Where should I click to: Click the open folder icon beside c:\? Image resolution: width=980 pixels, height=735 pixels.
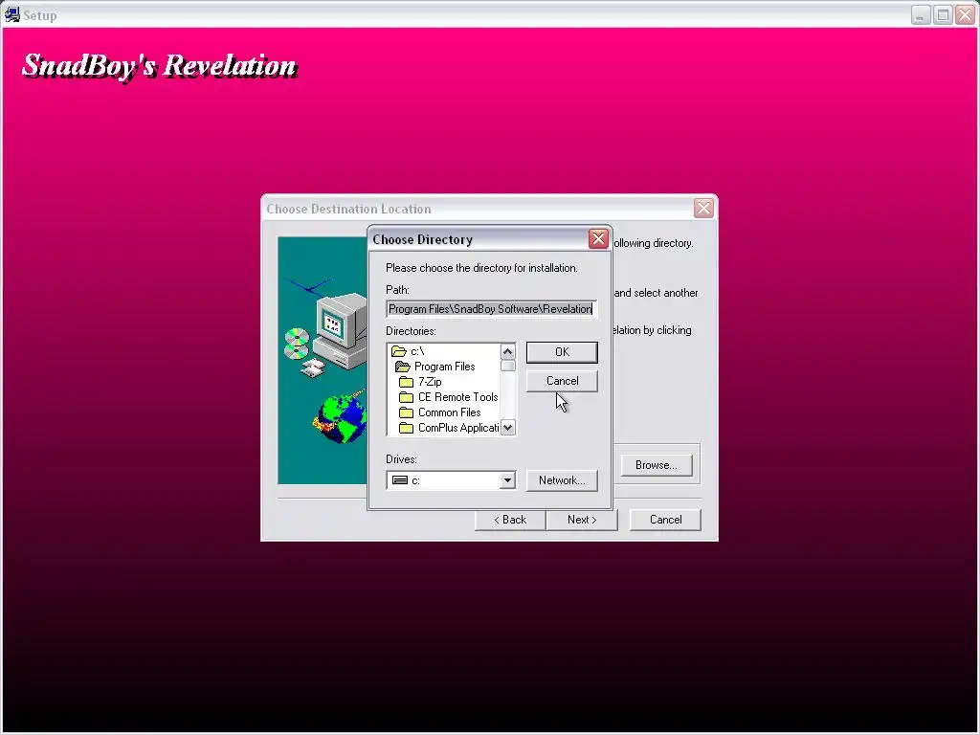point(399,351)
